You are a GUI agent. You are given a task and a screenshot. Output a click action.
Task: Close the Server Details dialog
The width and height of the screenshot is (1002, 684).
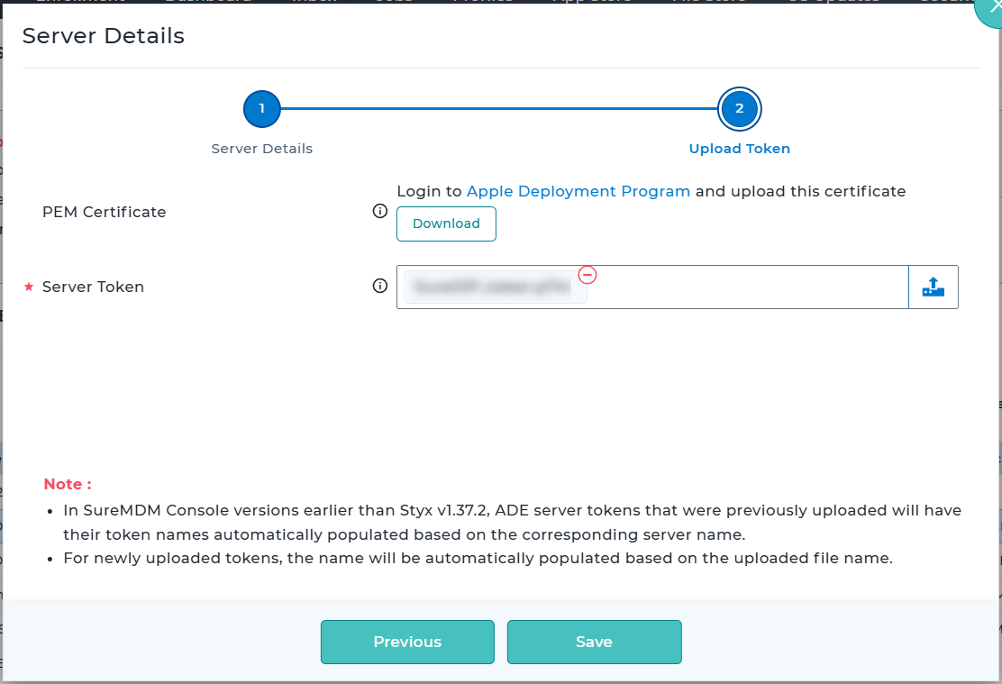[994, 7]
